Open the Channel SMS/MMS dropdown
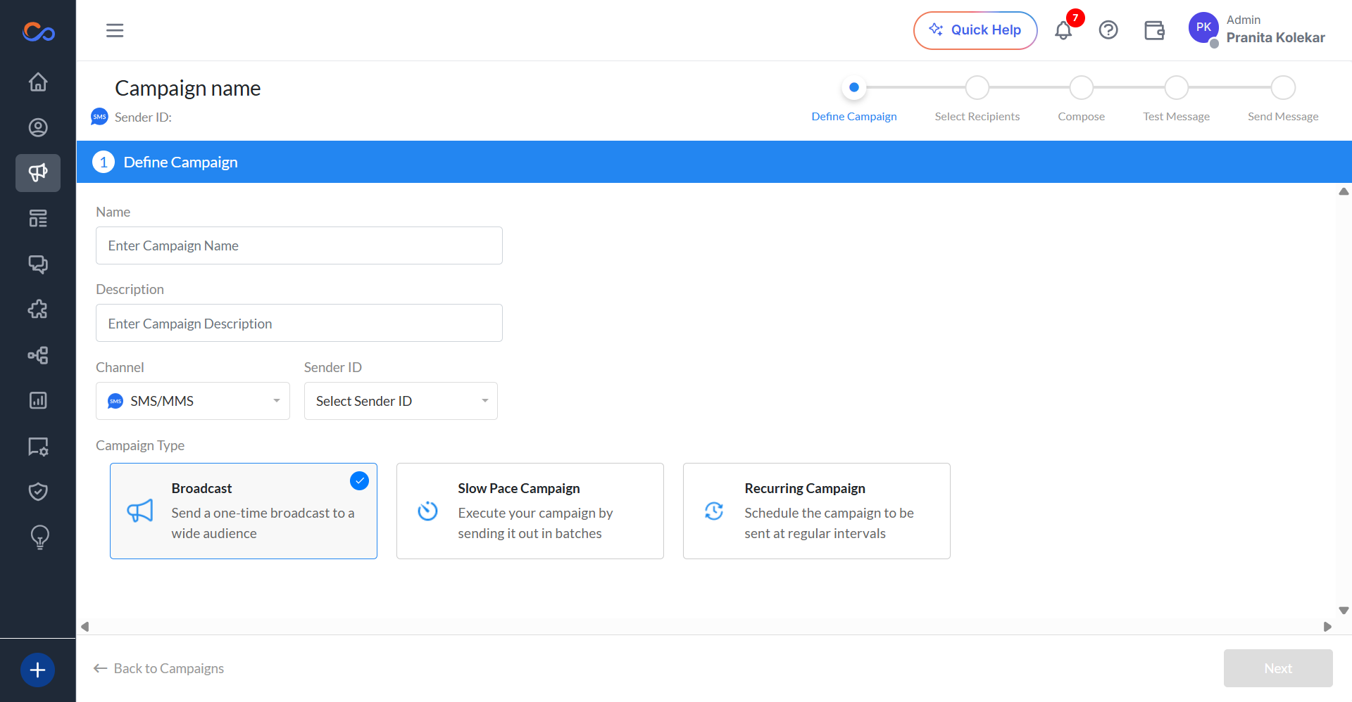Screen dimensions: 1352x702 [193, 401]
